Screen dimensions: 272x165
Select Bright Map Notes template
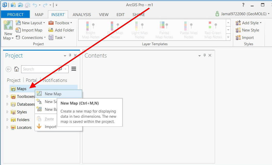coord(91,30)
